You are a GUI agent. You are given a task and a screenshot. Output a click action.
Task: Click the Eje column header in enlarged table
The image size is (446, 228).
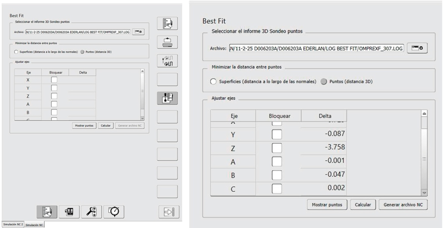click(233, 116)
